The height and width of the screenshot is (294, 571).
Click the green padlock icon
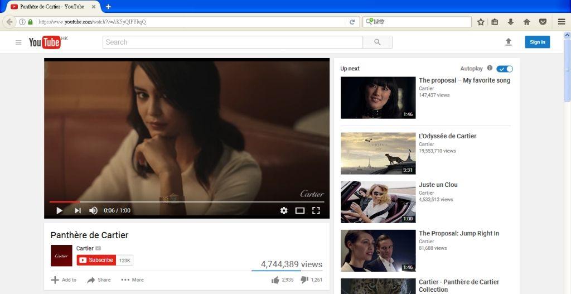[x=30, y=22]
